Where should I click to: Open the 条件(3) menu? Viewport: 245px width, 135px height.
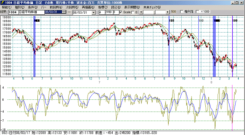pyautogui.click(x=33, y=7)
